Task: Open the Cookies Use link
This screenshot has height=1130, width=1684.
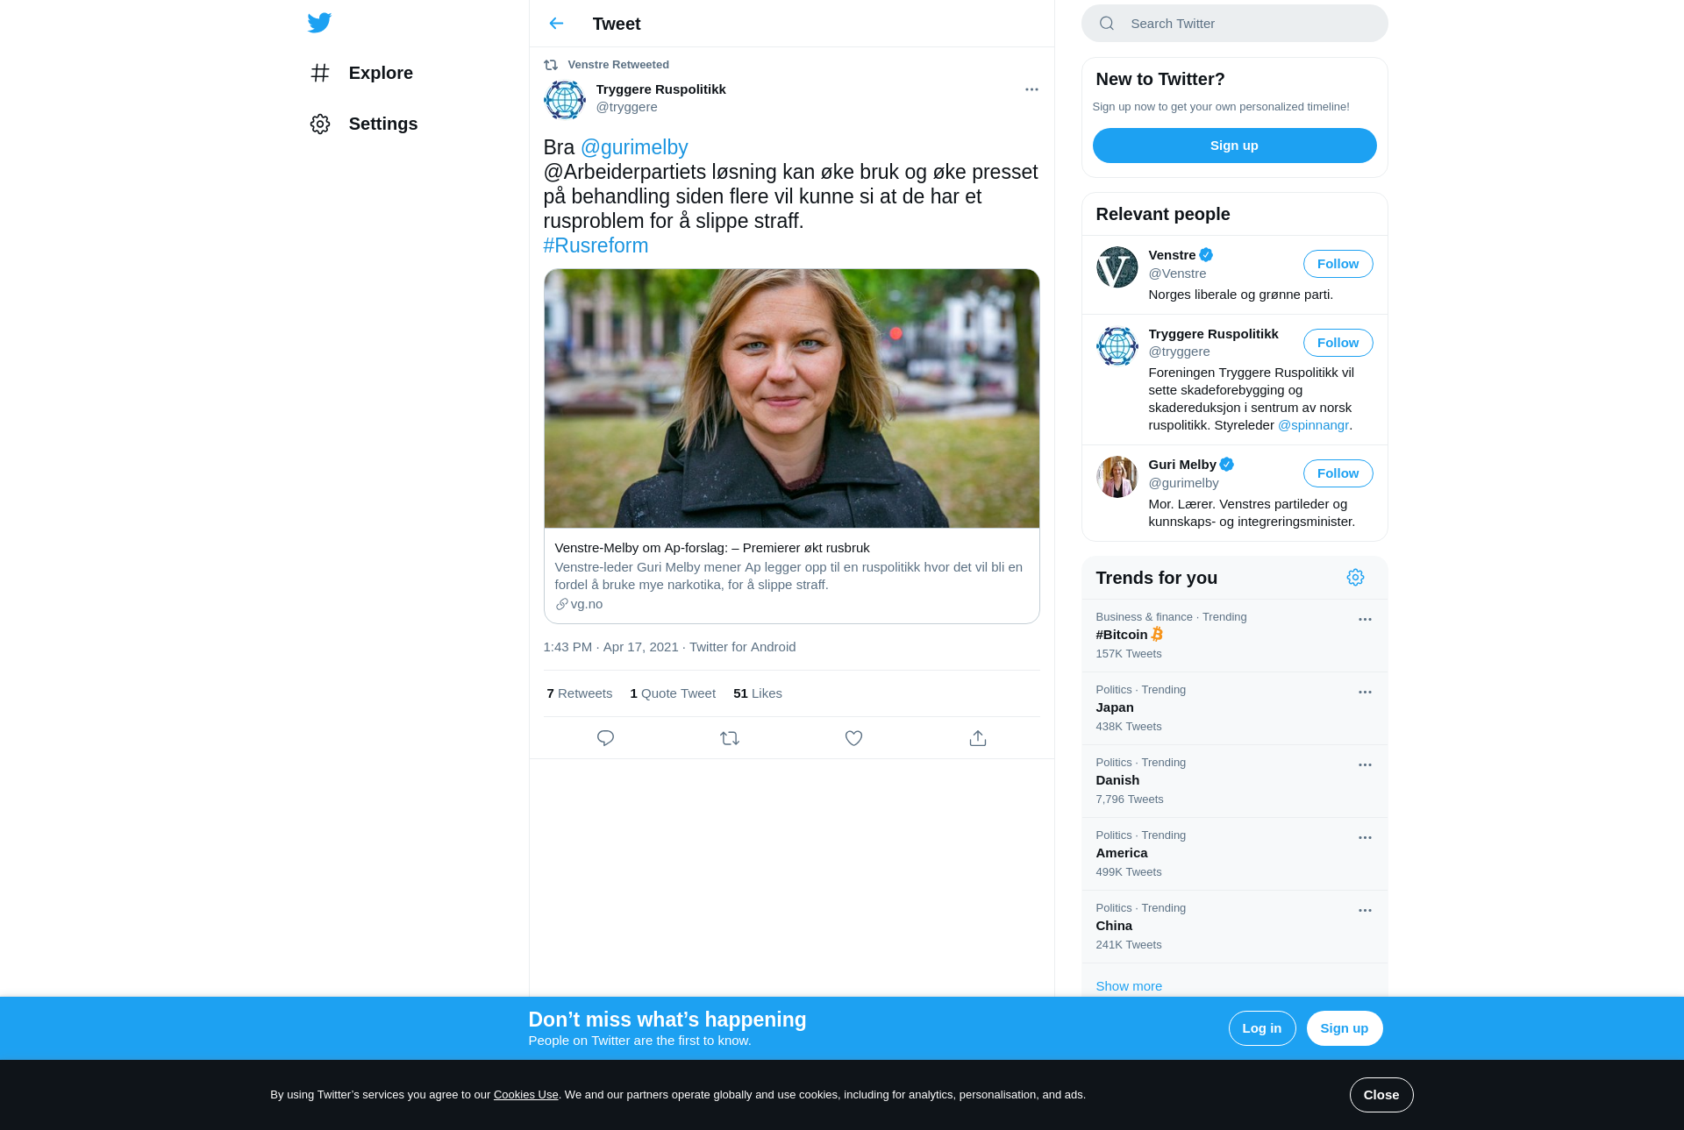Action: (x=525, y=1095)
